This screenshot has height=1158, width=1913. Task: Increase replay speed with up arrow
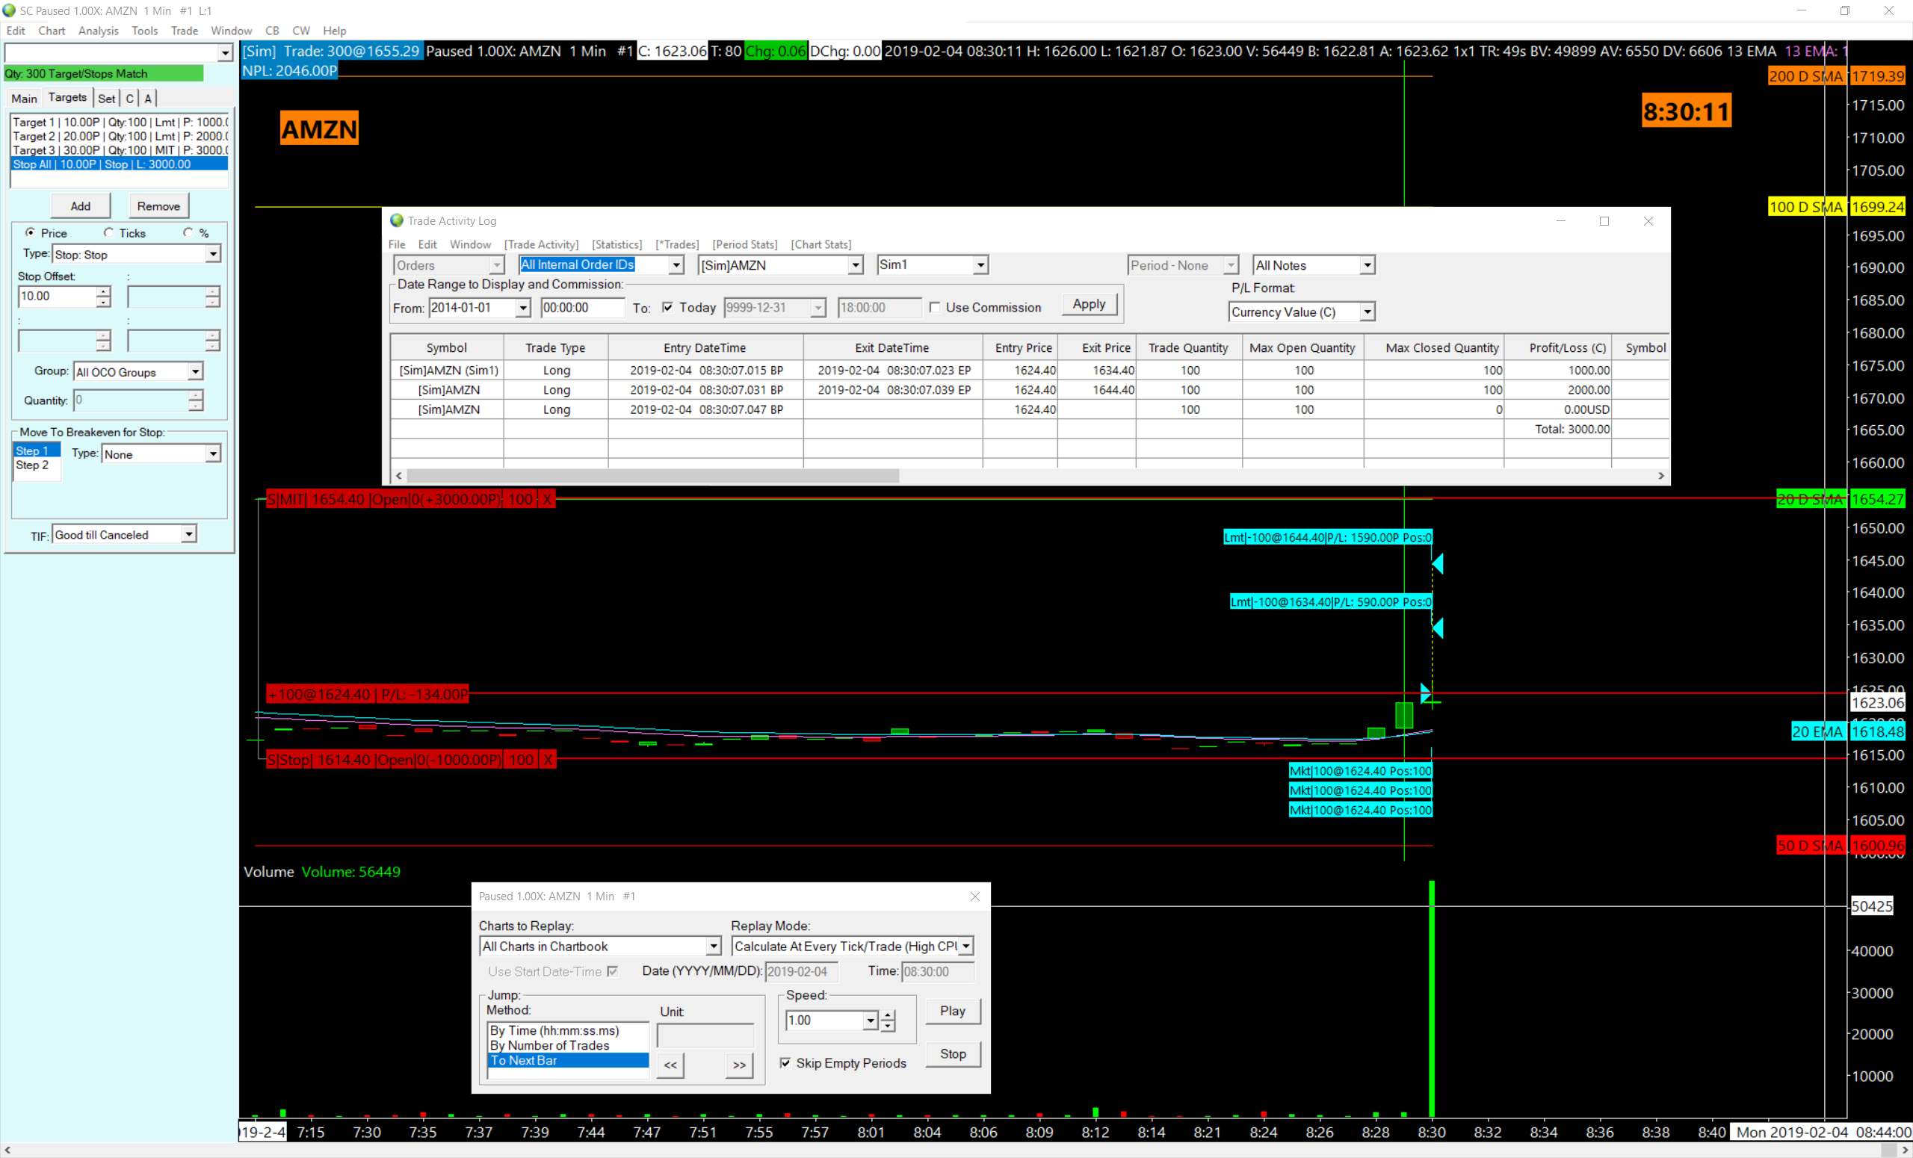point(888,1015)
